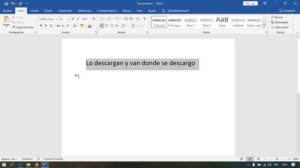This screenshot has width=300, height=168.
Task: Switch to the Insertar tab
Action: (x=34, y=11)
